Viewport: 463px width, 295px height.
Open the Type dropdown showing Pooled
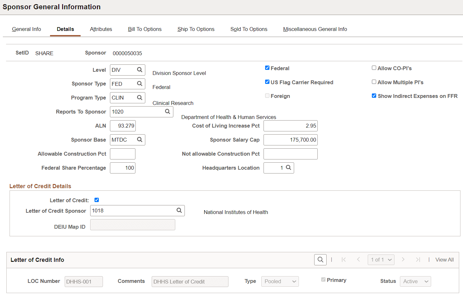click(280, 281)
